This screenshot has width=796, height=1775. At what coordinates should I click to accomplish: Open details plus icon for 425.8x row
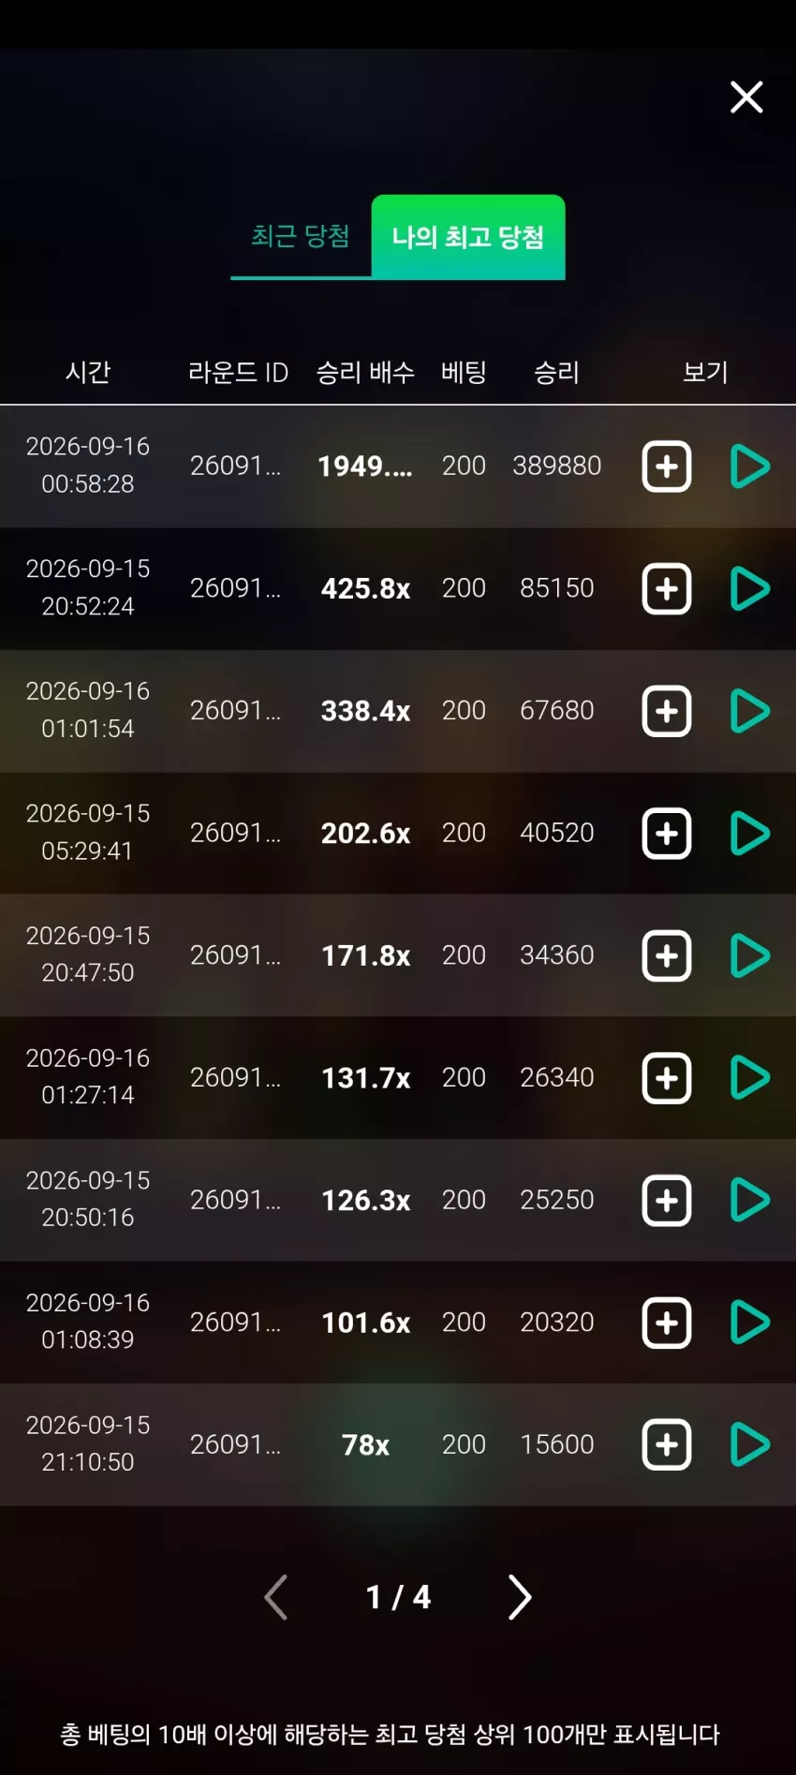click(667, 589)
